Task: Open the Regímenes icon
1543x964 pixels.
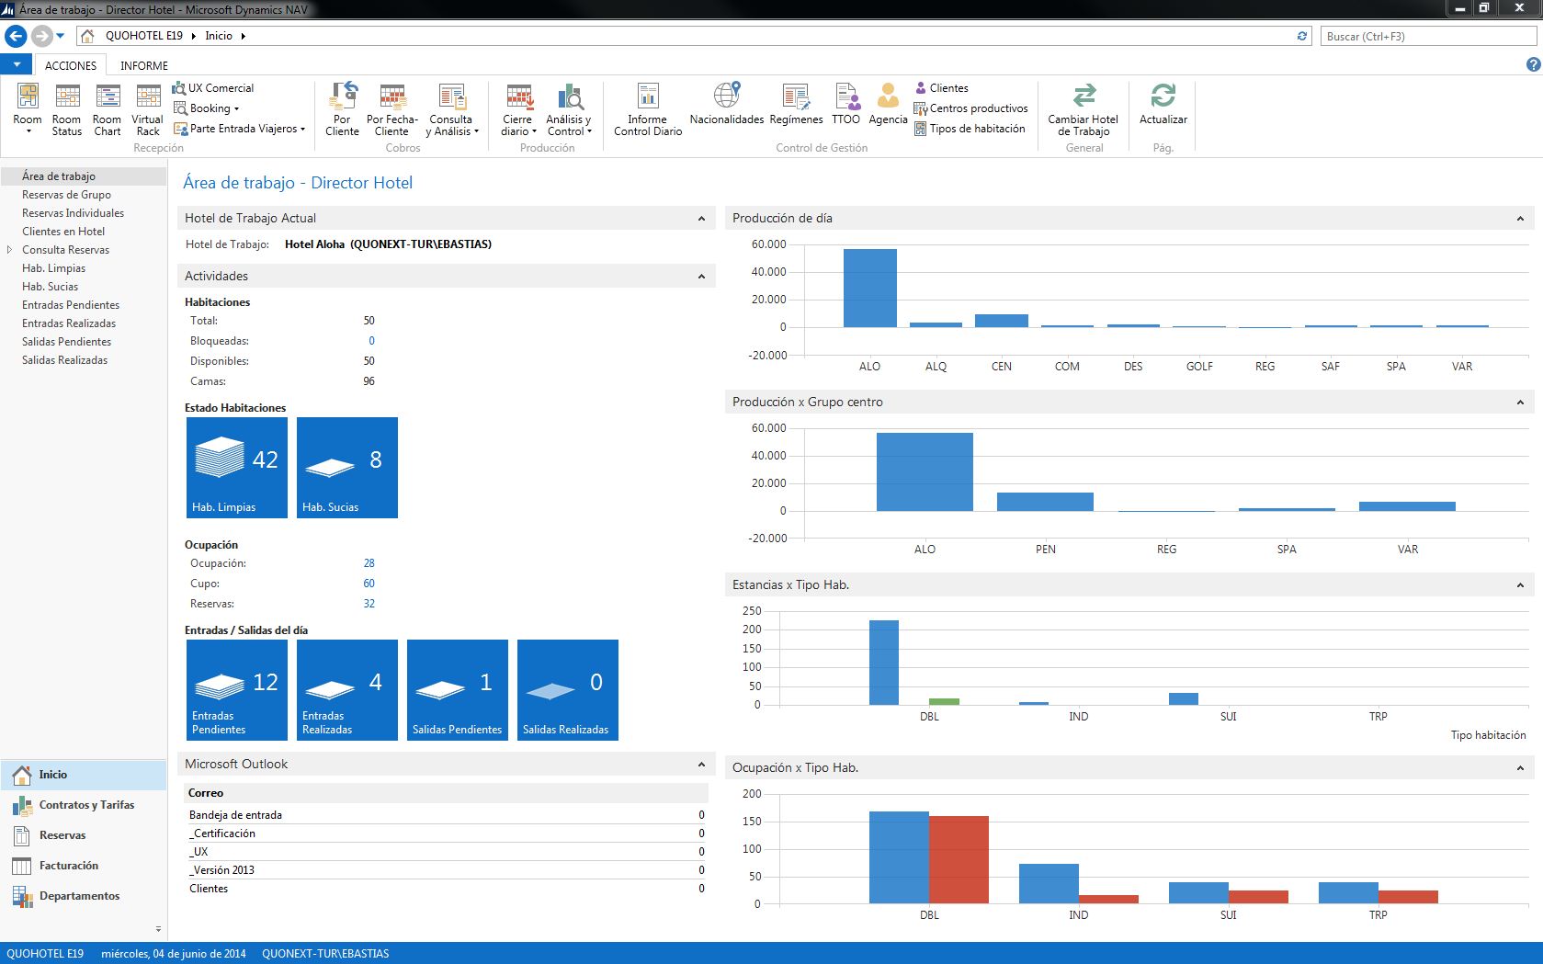Action: (x=796, y=96)
